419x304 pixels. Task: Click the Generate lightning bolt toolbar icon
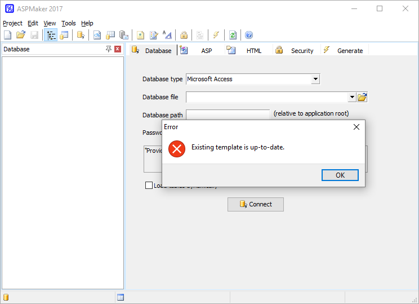216,35
